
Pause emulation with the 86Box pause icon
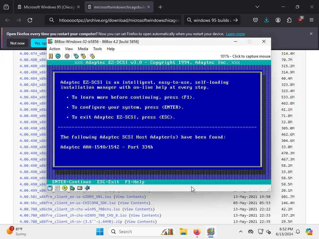tap(51, 56)
